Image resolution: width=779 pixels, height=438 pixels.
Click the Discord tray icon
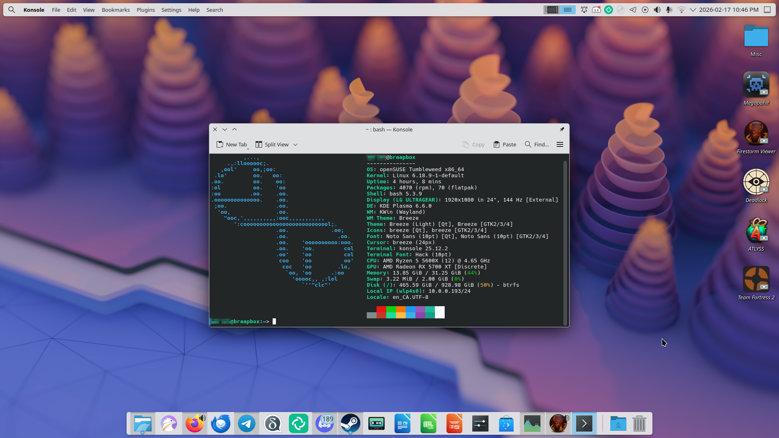[596, 10]
